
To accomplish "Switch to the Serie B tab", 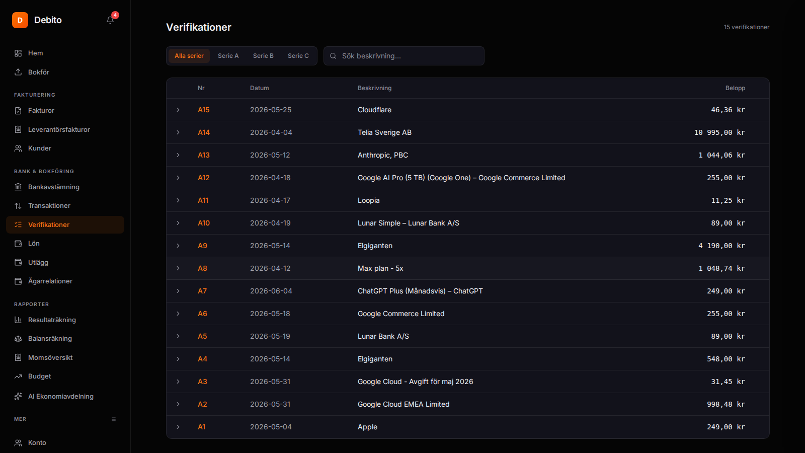I will click(263, 56).
